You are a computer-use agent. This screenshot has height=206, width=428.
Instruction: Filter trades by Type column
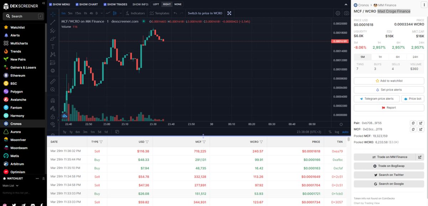pyautogui.click(x=101, y=142)
